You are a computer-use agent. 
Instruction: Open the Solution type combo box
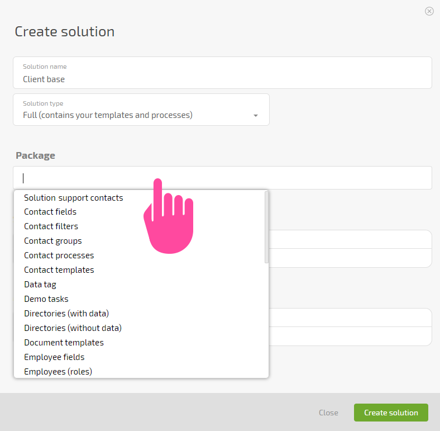[141, 110]
